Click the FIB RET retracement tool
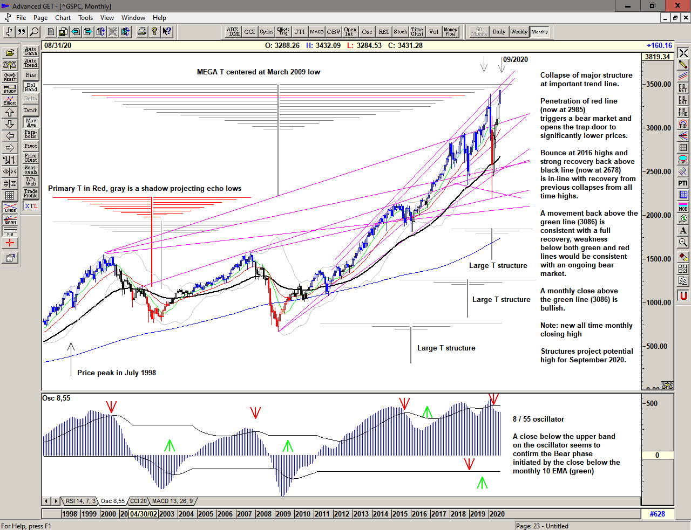The height and width of the screenshot is (530, 691). coord(683,88)
